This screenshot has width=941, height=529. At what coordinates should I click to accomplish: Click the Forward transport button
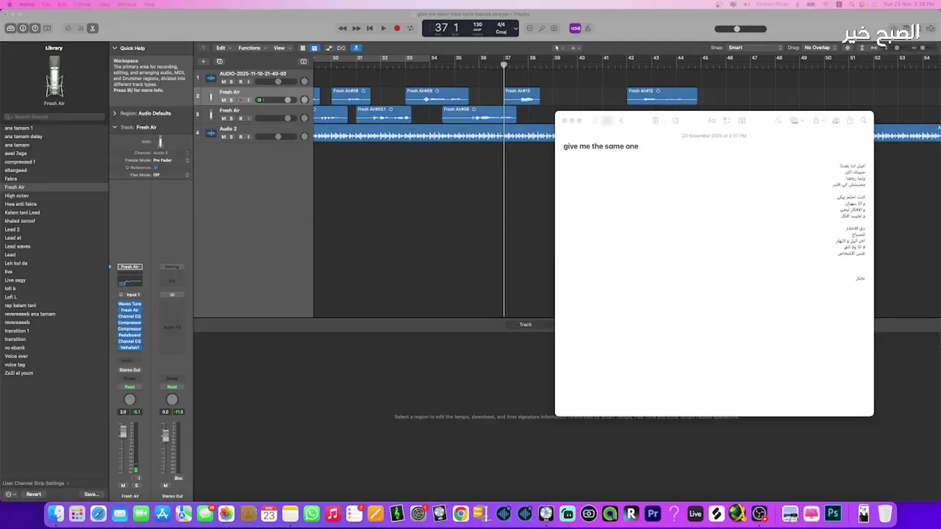[356, 29]
